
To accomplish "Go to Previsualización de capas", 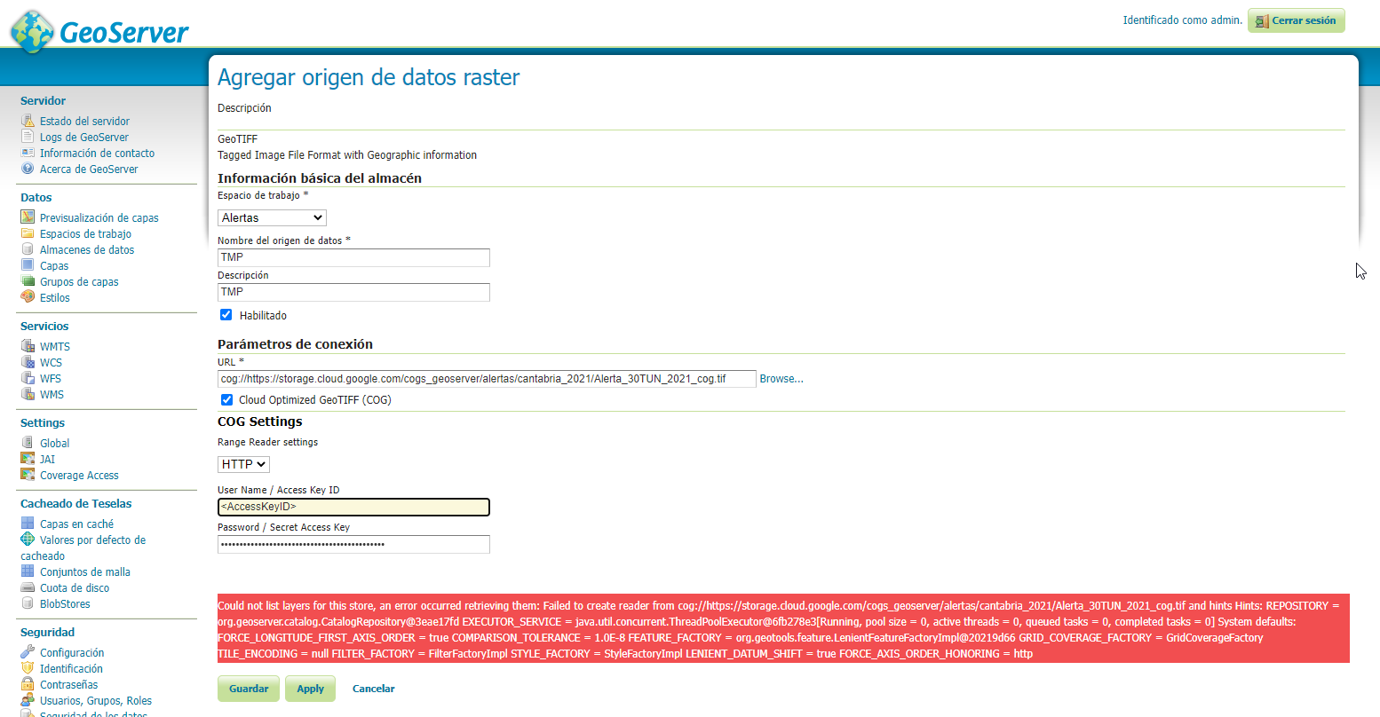I will [99, 217].
